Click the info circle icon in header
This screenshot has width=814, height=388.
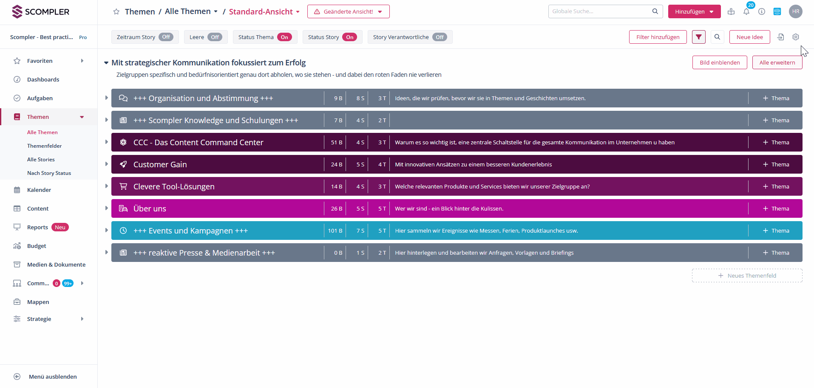coord(761,12)
